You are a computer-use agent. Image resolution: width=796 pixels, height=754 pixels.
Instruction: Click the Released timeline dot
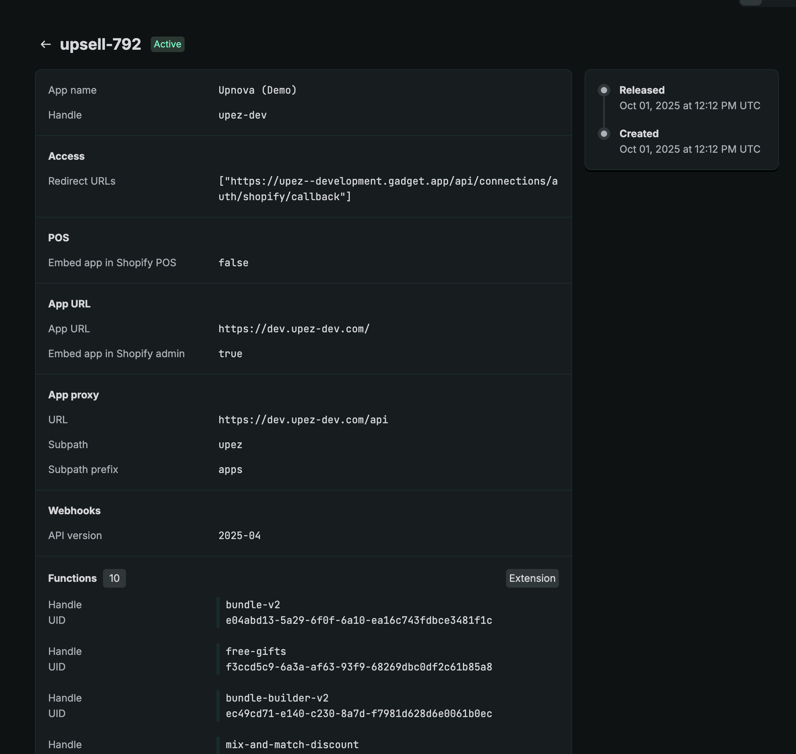[604, 90]
